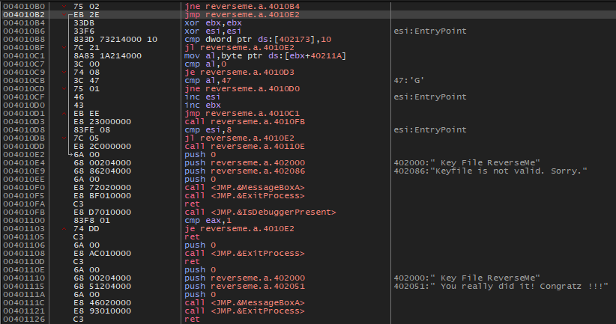
Task: Select bytes 8A83 1A214000
Action: [x=108, y=55]
